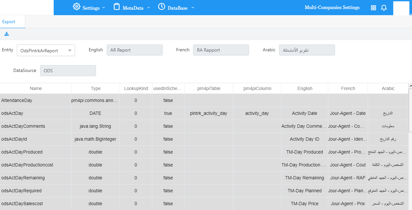Click the DataSource field ODS

point(68,71)
